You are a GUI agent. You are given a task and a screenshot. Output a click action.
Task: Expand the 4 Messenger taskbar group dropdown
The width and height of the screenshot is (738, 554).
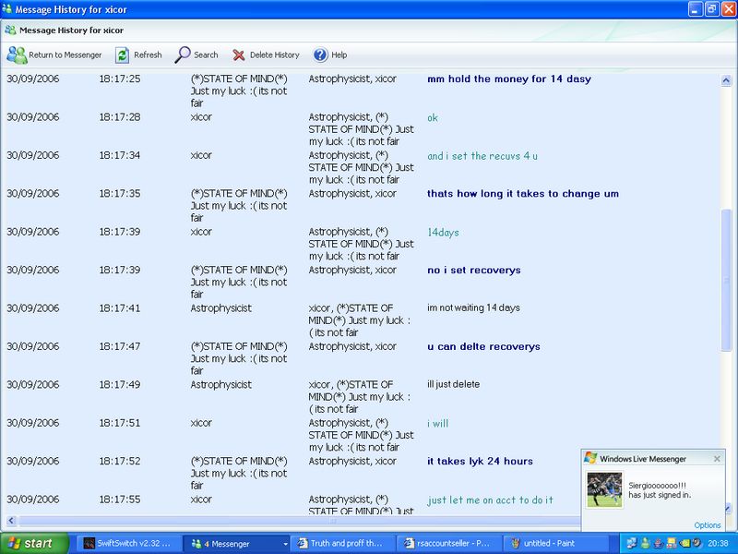(286, 544)
